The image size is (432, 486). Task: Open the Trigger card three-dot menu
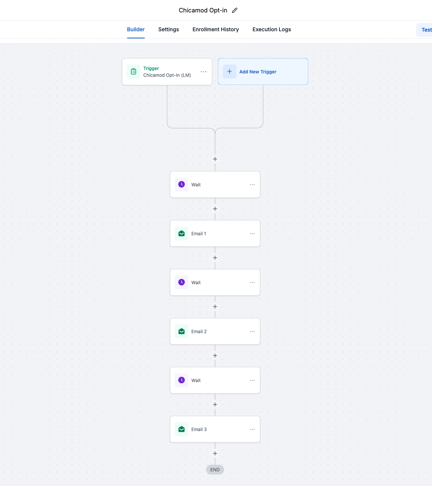click(x=203, y=72)
